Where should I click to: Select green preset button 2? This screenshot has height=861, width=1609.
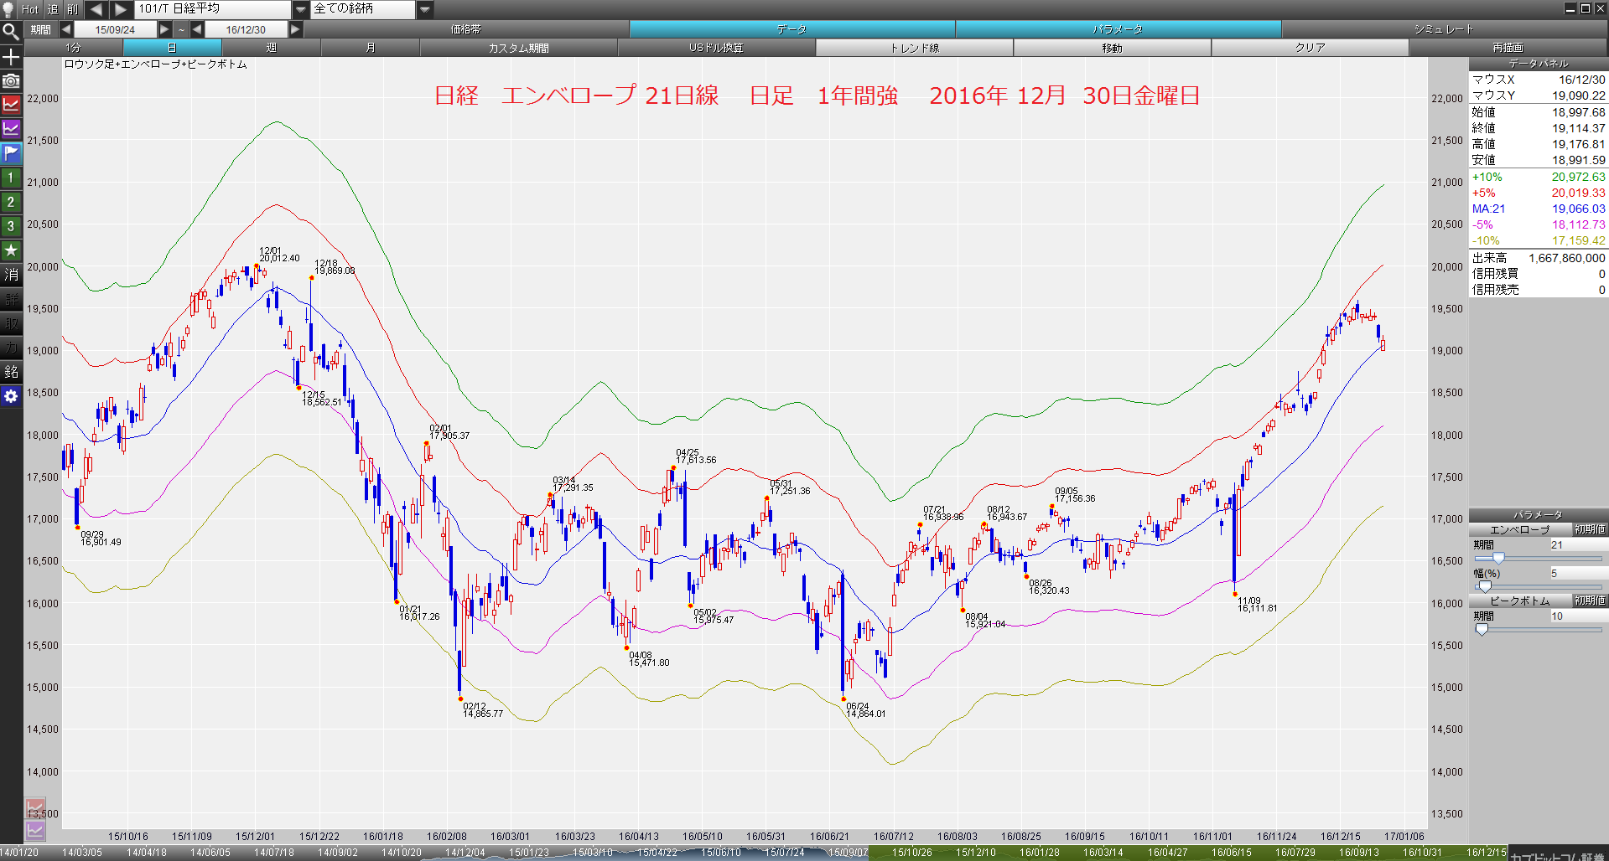[x=11, y=202]
